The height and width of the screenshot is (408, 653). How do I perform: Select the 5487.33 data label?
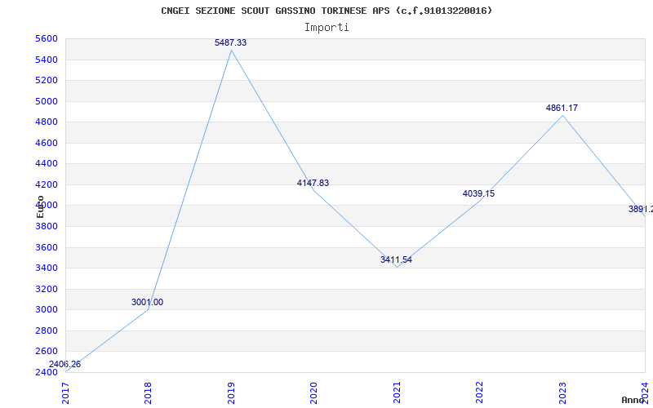(x=230, y=42)
